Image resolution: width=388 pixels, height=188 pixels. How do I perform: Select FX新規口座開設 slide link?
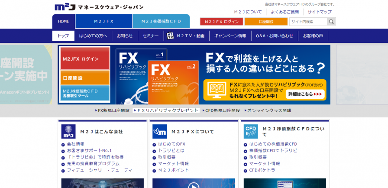coord(112,110)
